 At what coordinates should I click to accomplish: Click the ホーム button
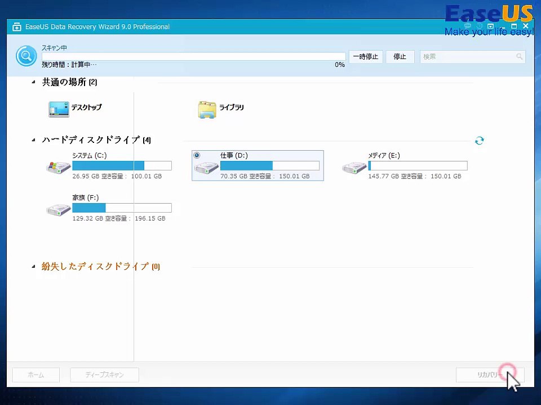click(36, 375)
